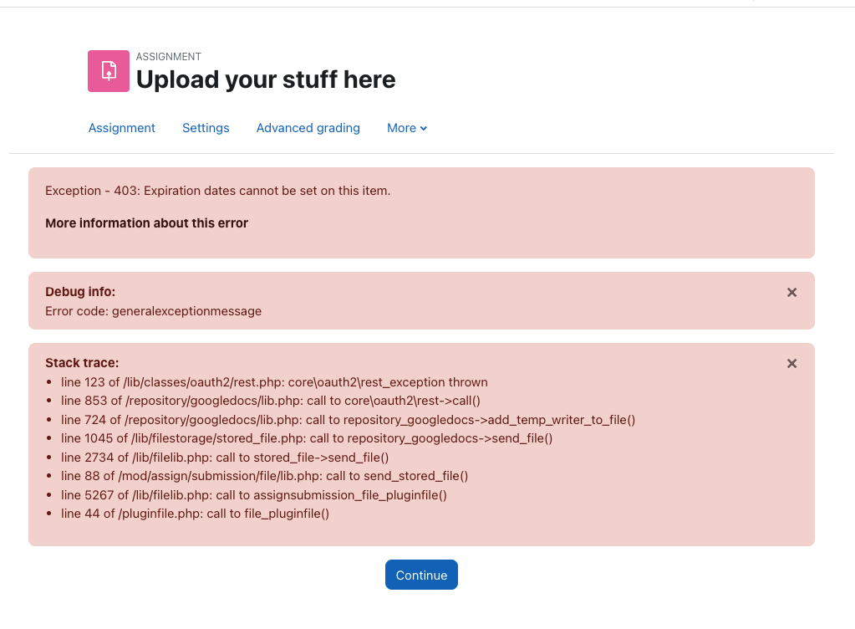Click the line 853 googledocs lib.php entry
The height and width of the screenshot is (629, 855).
tap(271, 401)
